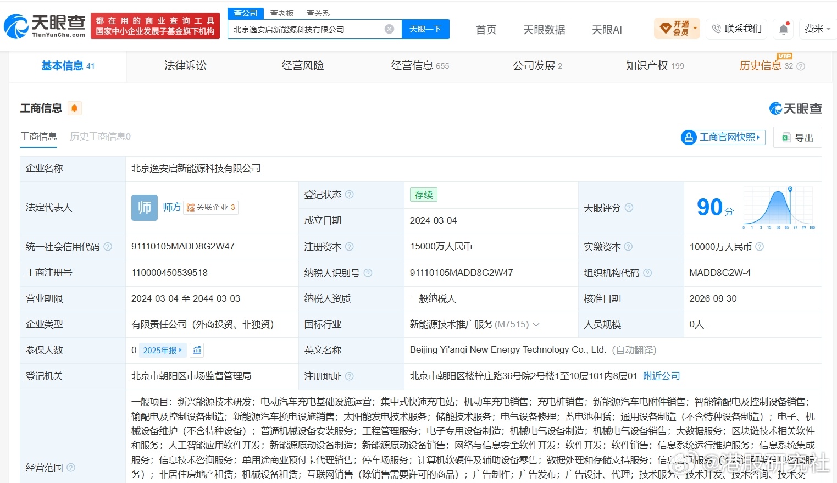The image size is (837, 483).
Task: Expand 国标行业 industry chevron
Action: click(536, 325)
